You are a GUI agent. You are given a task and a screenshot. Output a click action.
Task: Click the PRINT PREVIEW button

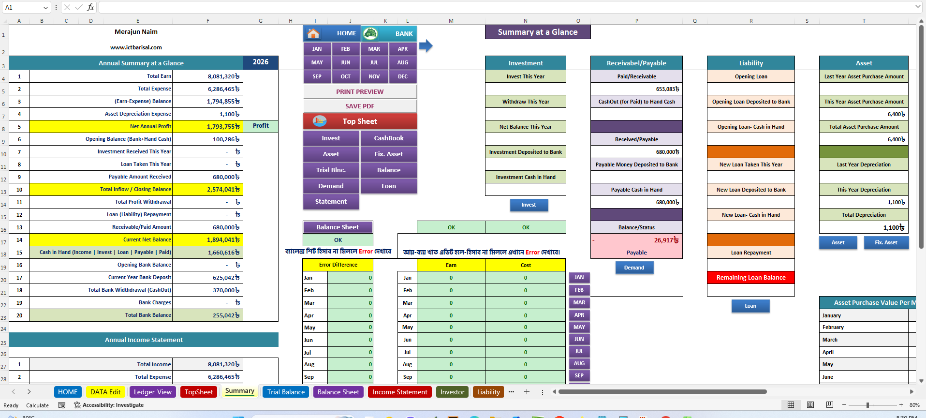point(360,91)
